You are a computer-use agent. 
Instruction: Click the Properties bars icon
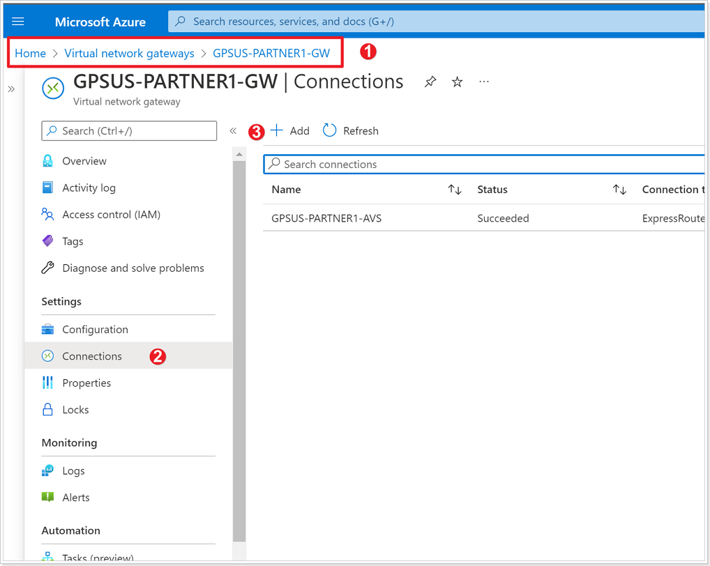tap(47, 383)
